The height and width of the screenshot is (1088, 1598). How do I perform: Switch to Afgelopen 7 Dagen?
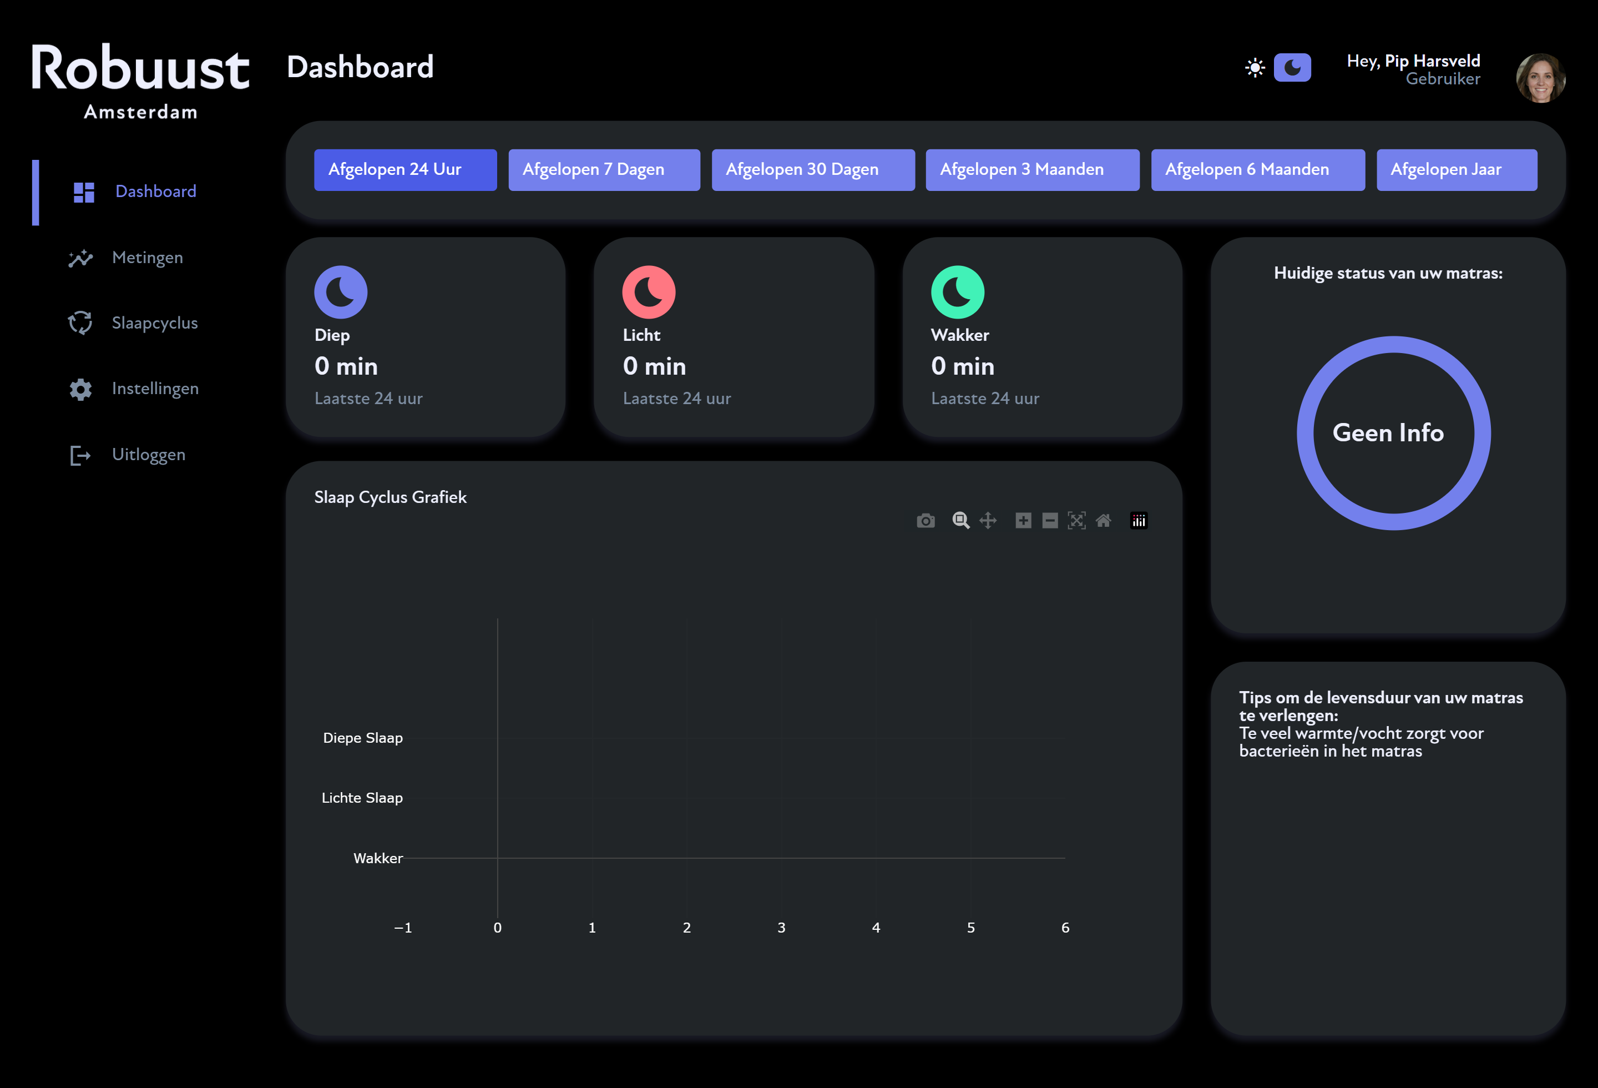click(x=604, y=170)
